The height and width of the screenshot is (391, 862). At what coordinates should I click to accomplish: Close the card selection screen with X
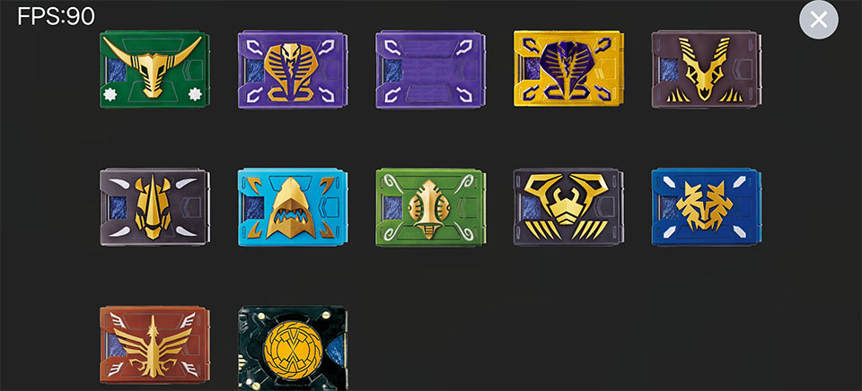(x=819, y=20)
